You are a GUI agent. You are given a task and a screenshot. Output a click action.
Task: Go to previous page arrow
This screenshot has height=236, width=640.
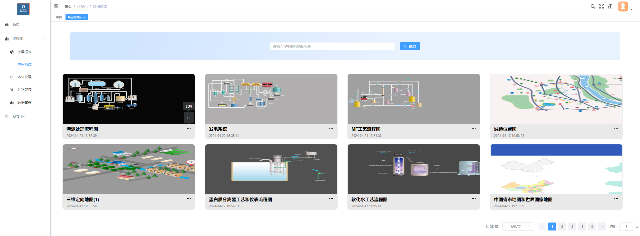pyautogui.click(x=542, y=227)
